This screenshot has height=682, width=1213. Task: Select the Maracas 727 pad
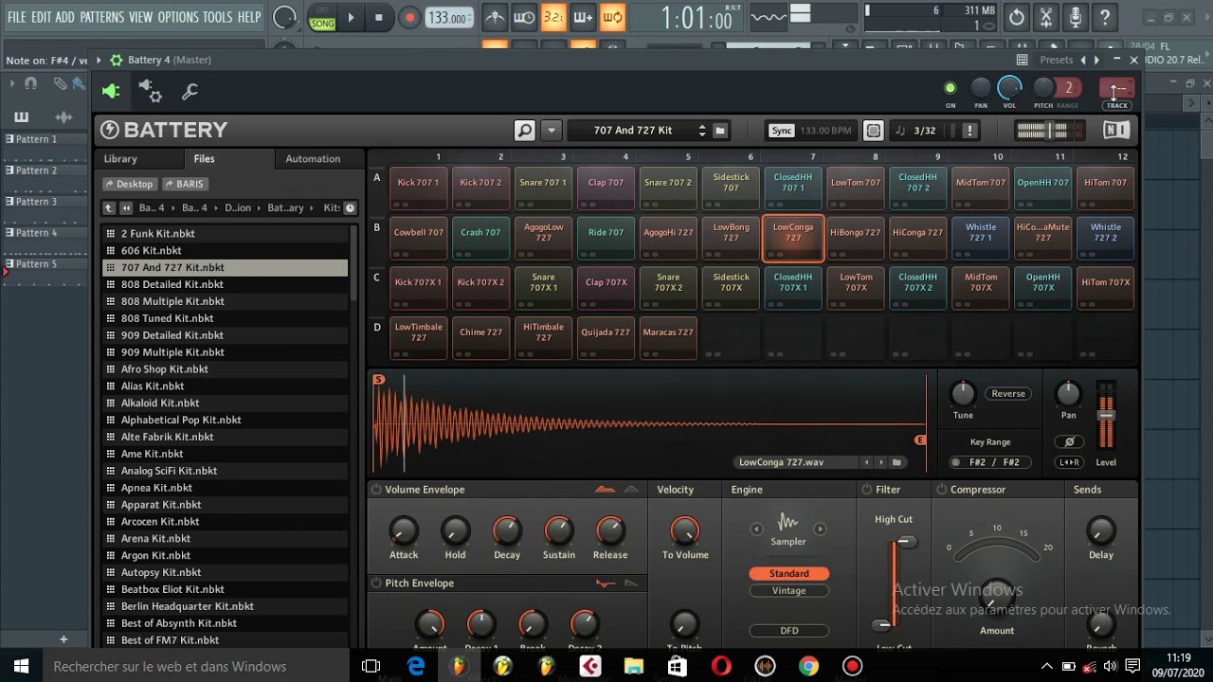coord(668,338)
